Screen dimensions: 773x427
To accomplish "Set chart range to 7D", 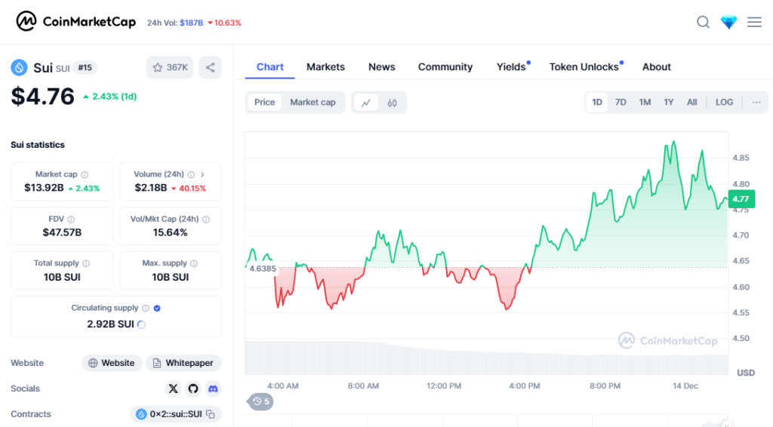I will point(621,103).
